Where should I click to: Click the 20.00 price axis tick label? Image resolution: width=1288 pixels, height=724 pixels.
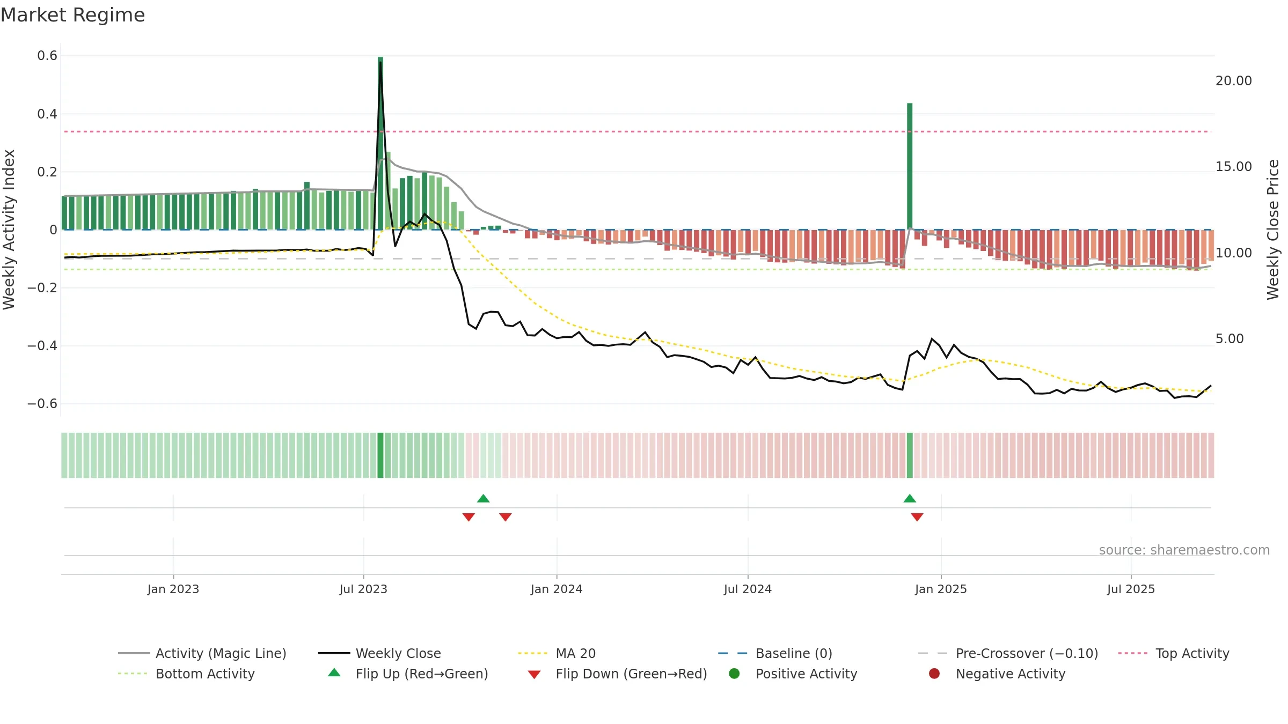point(1233,80)
